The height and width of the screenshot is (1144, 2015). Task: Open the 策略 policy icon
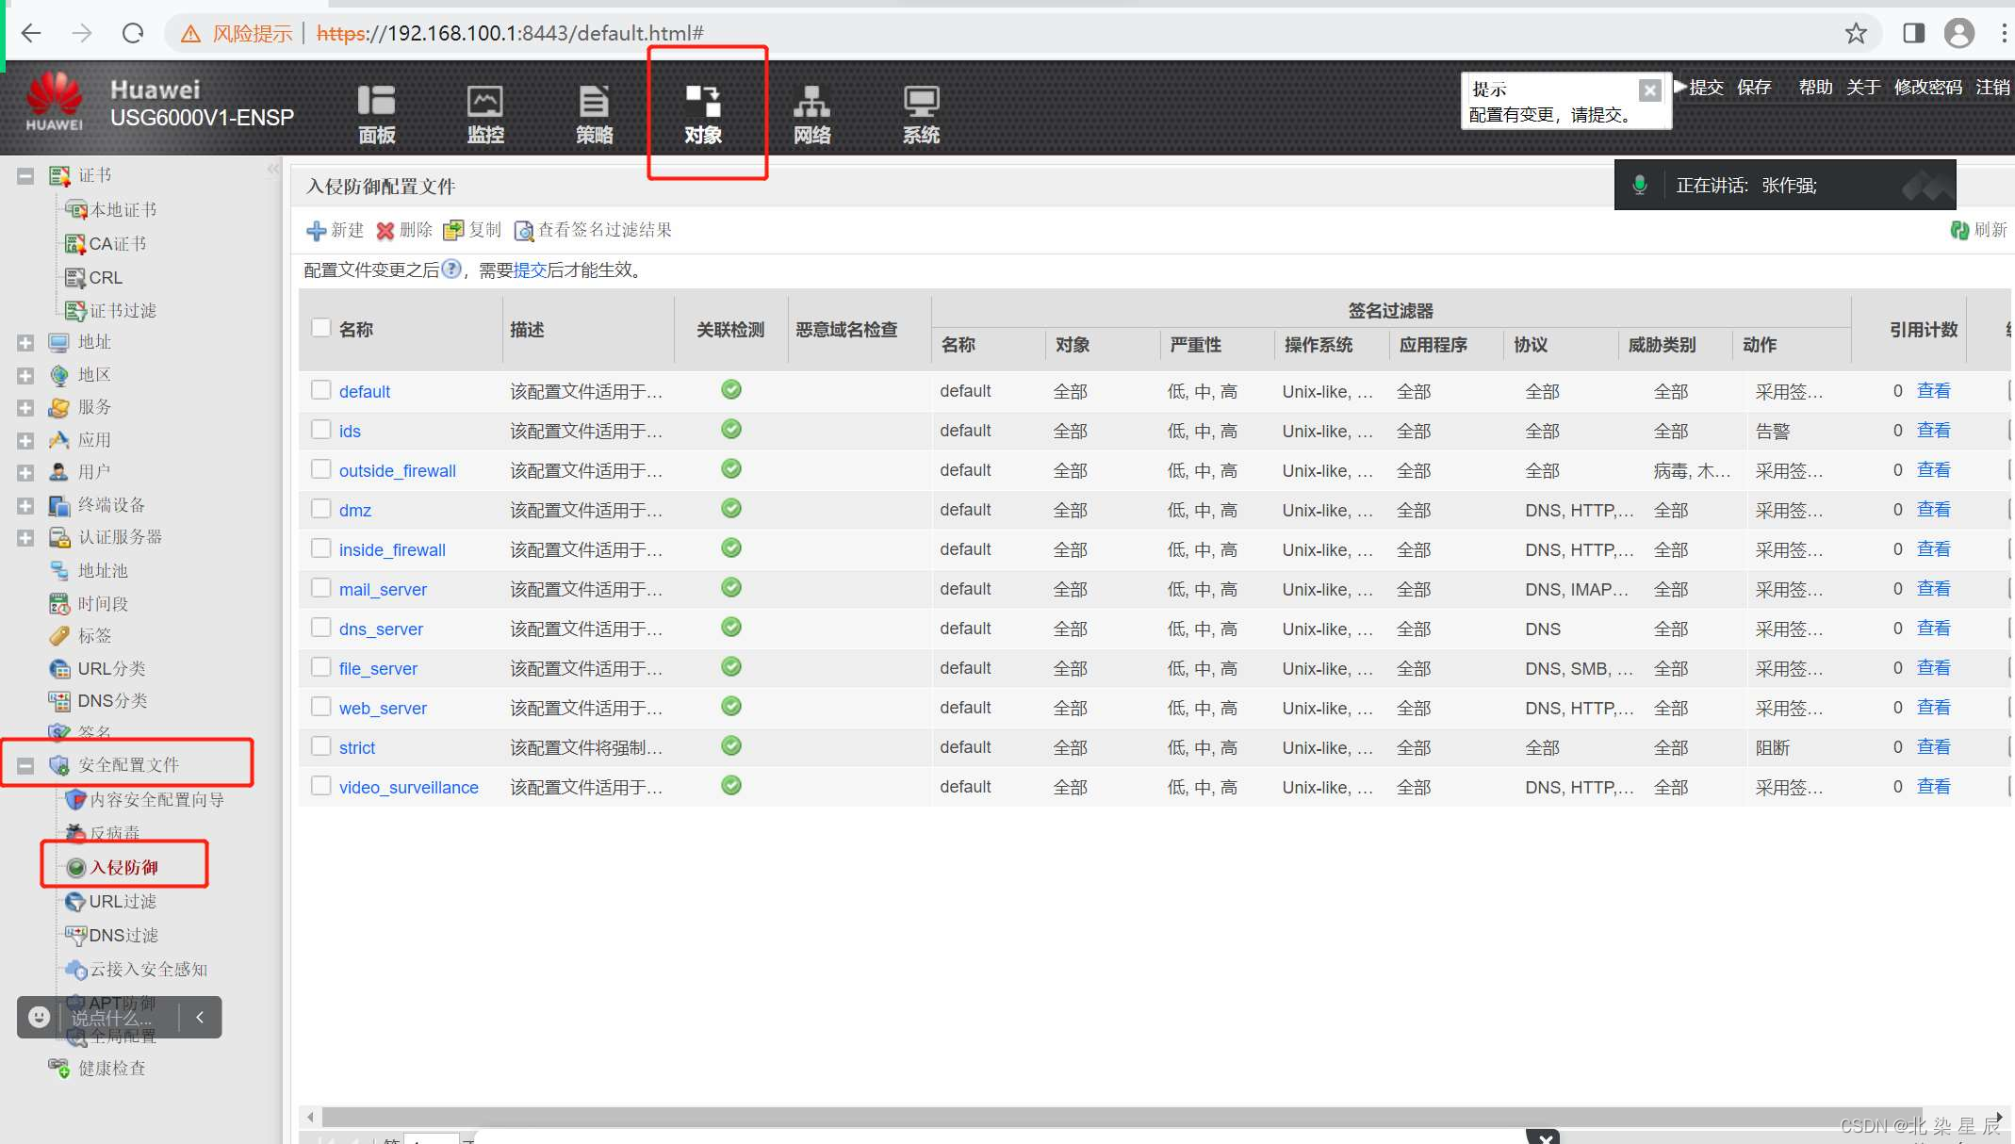(x=594, y=102)
